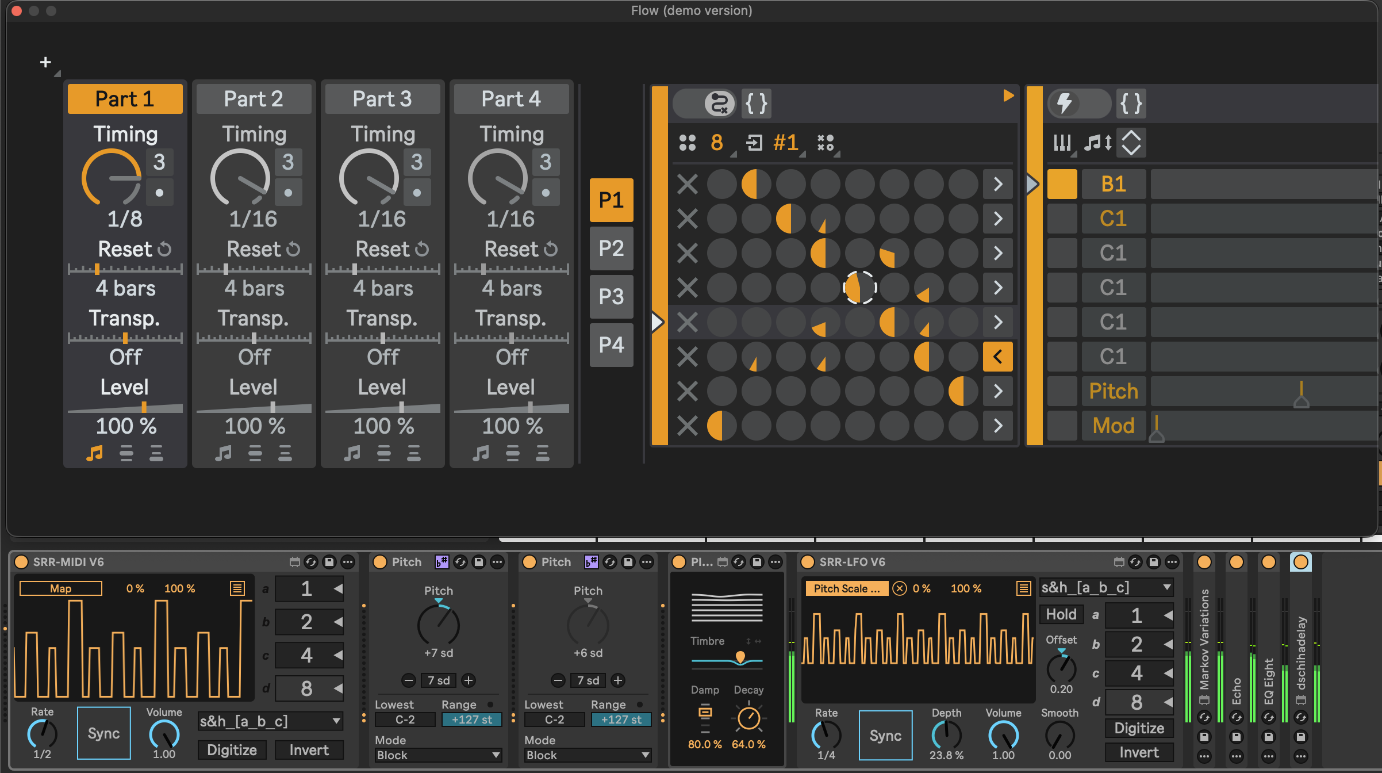Open the s&h_[a_b_c] dropdown in SRR-MIDI V6
The width and height of the screenshot is (1382, 773).
click(x=270, y=721)
